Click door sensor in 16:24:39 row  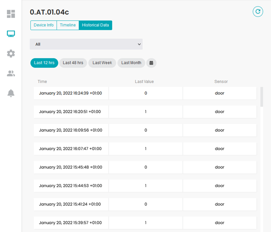[220, 93]
